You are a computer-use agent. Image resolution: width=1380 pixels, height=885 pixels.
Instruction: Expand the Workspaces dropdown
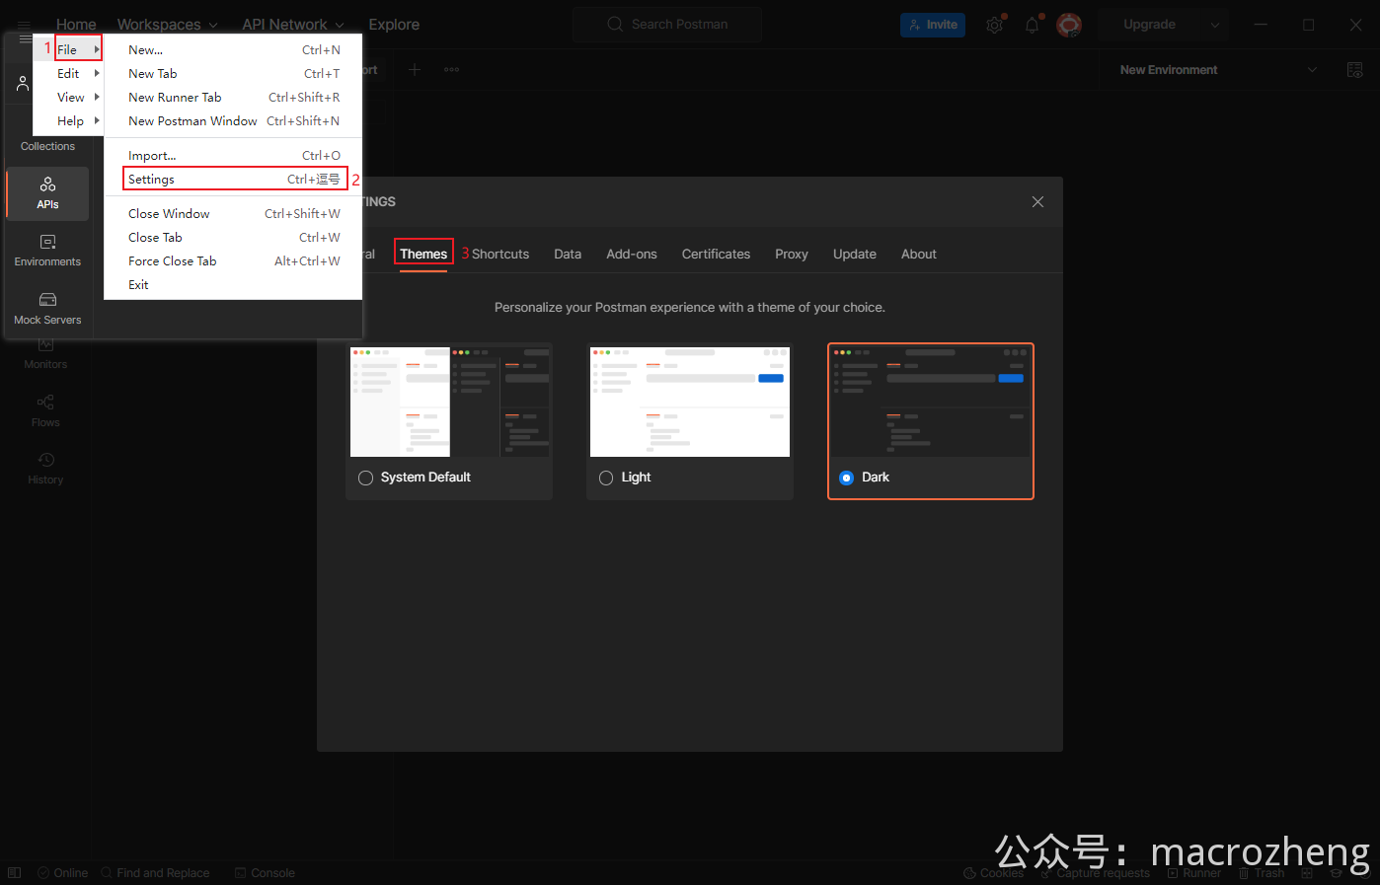(x=167, y=25)
